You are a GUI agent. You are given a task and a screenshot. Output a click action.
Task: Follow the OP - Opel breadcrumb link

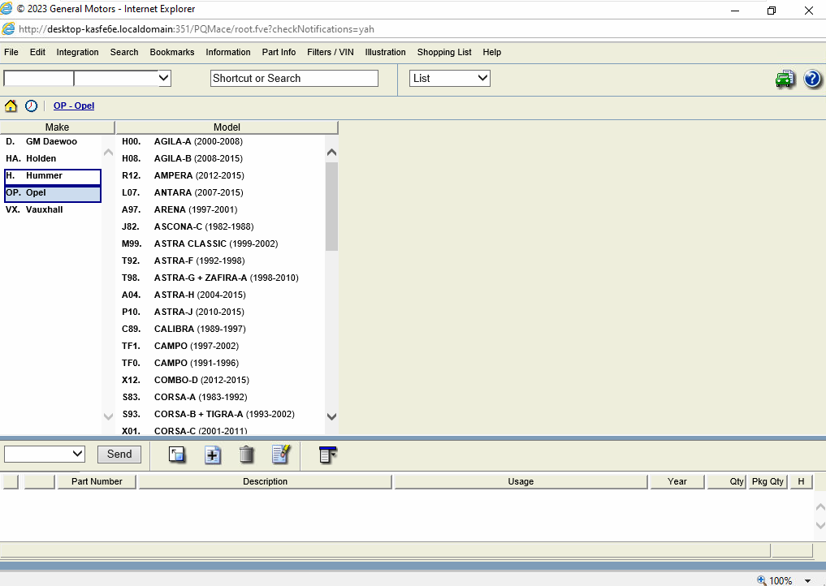click(74, 106)
